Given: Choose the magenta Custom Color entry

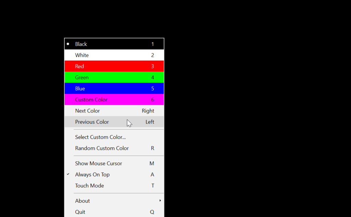Looking at the screenshot, I should (114, 100).
